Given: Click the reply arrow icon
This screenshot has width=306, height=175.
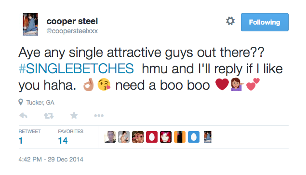Looking at the screenshot, I should coord(24,116).
